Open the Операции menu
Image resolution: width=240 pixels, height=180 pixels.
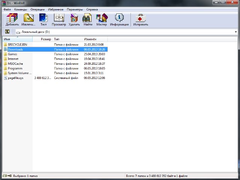[x=37, y=9]
